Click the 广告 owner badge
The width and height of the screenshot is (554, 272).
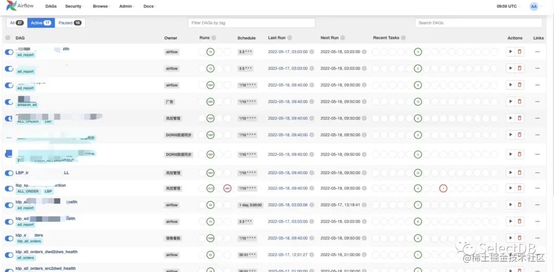(170, 101)
